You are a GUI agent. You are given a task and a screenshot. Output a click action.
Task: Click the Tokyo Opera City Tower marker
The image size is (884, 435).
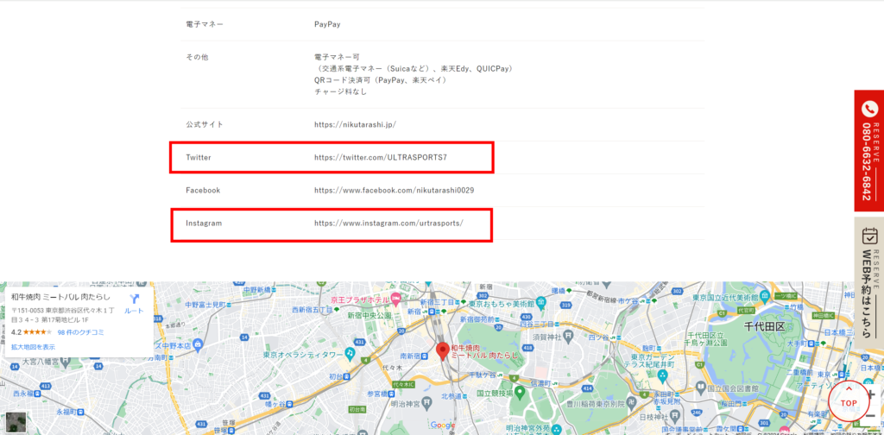pyautogui.click(x=349, y=352)
